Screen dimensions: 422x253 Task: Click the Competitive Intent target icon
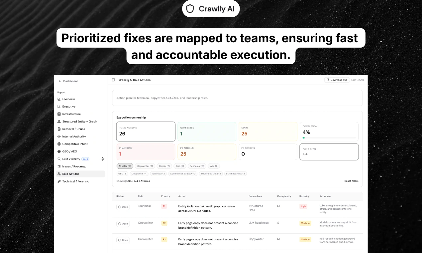tap(59, 144)
